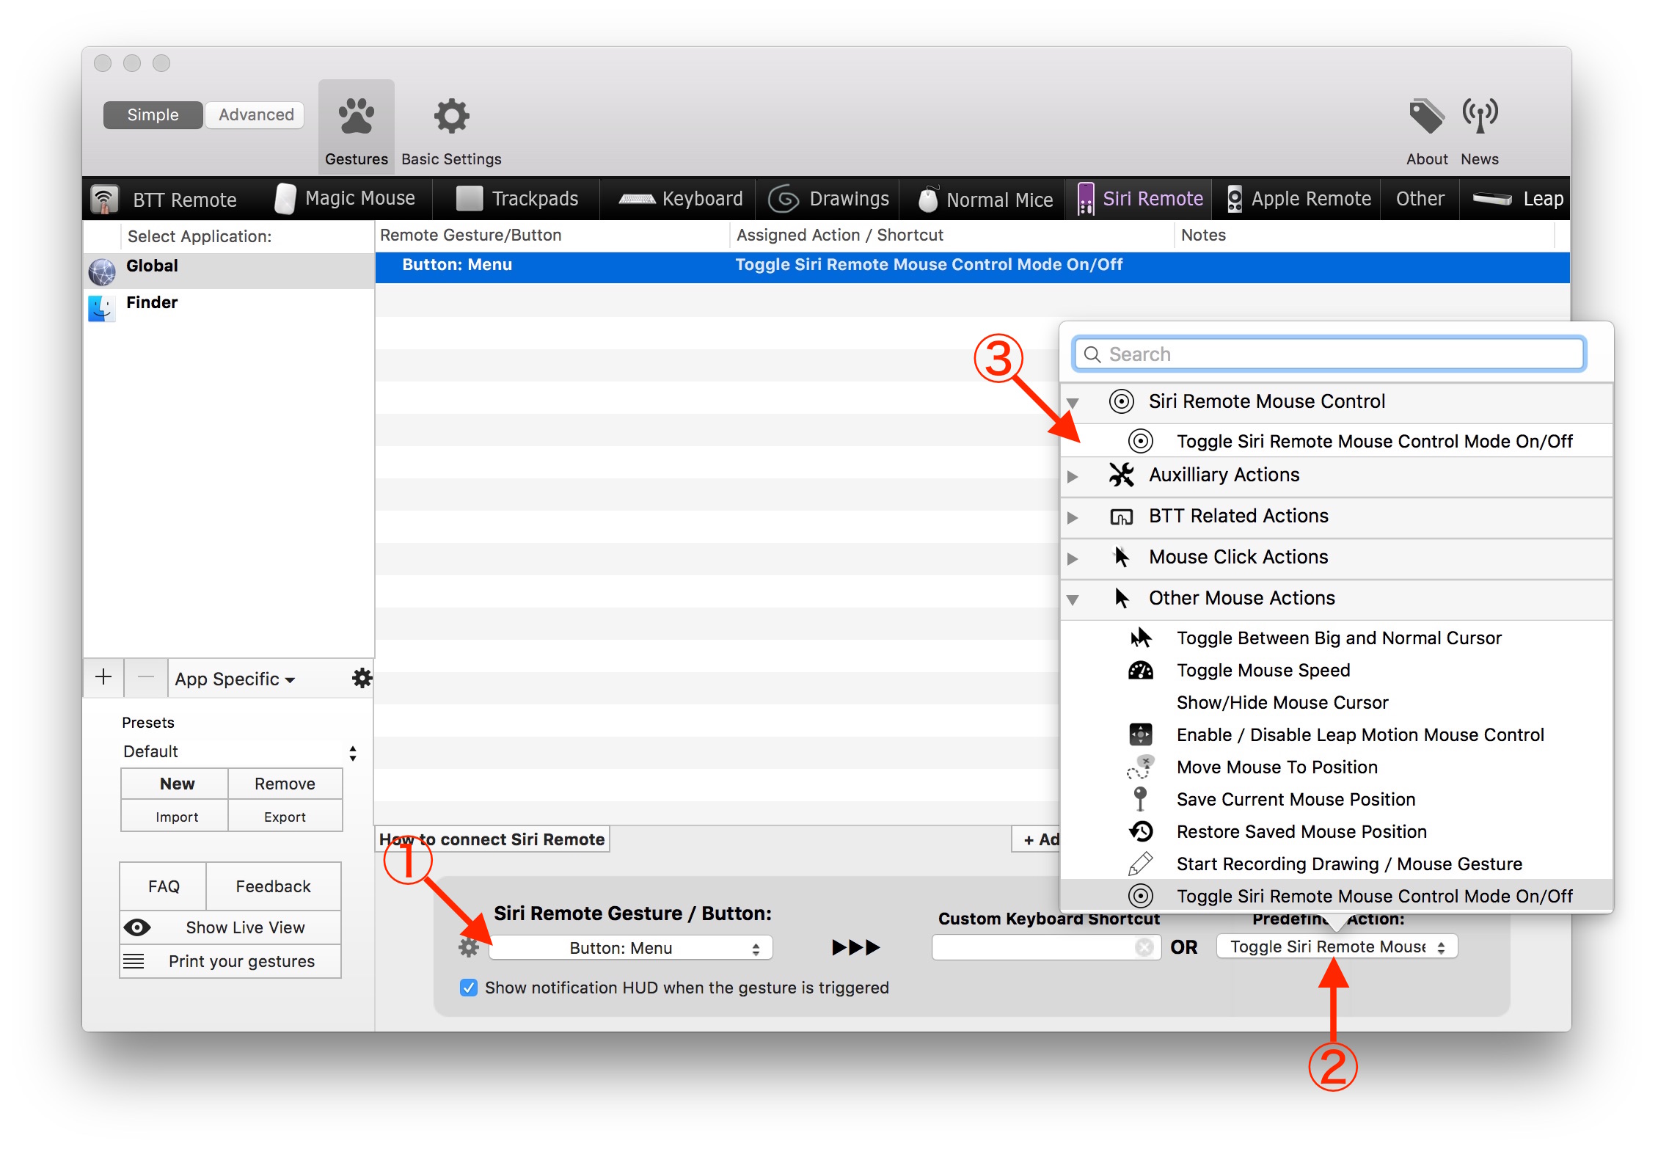Click the Export preset button
Screen dimensions: 1658x1149
[x=285, y=817]
